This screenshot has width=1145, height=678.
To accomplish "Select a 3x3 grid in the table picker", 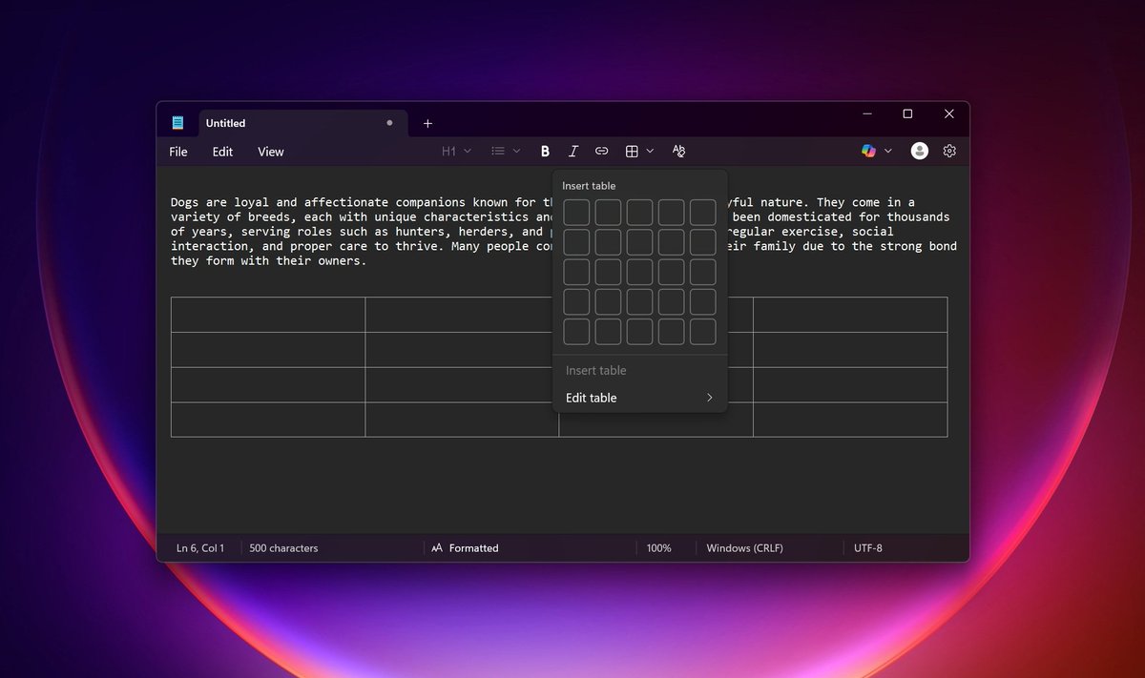I will [639, 271].
